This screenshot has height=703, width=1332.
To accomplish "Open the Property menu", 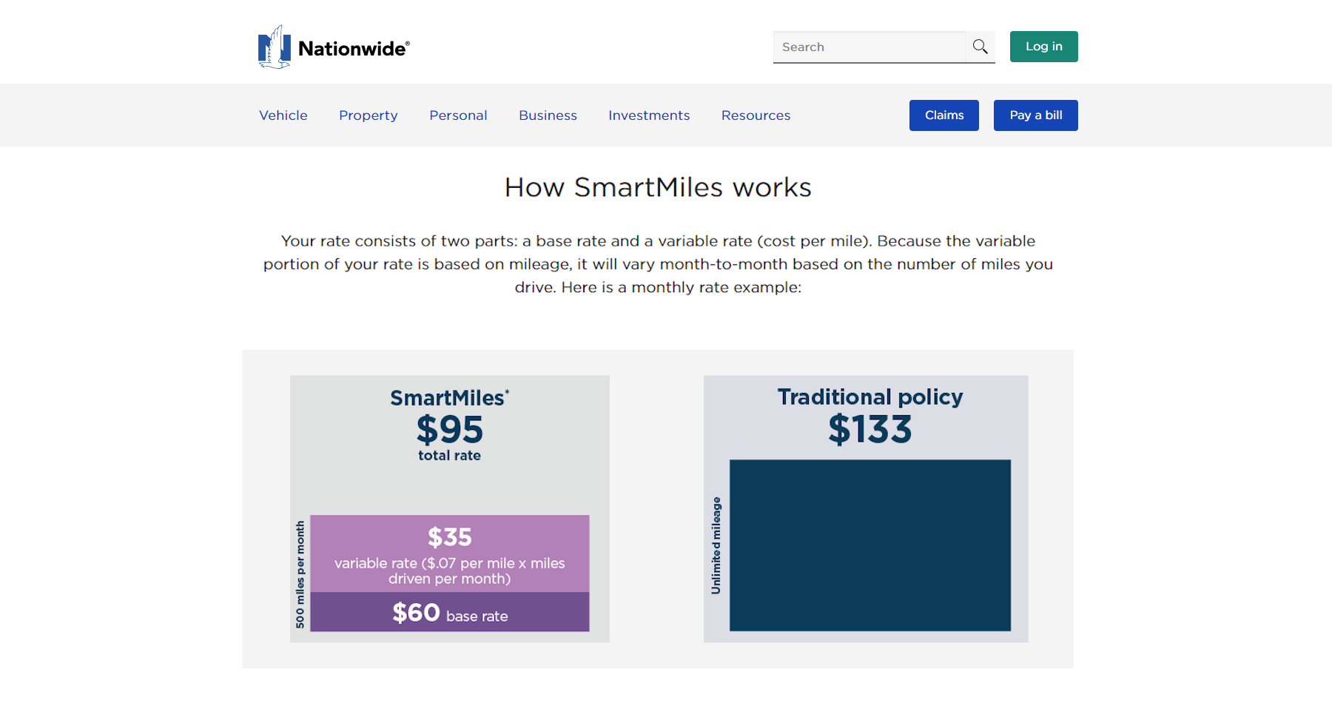I will click(x=369, y=115).
